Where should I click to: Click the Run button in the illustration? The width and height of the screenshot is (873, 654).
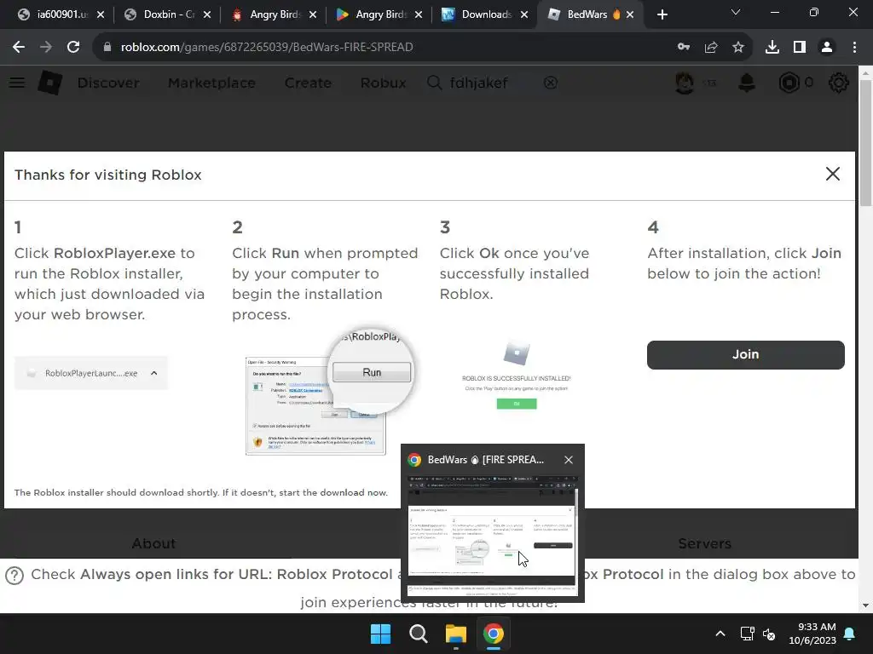pyautogui.click(x=372, y=372)
